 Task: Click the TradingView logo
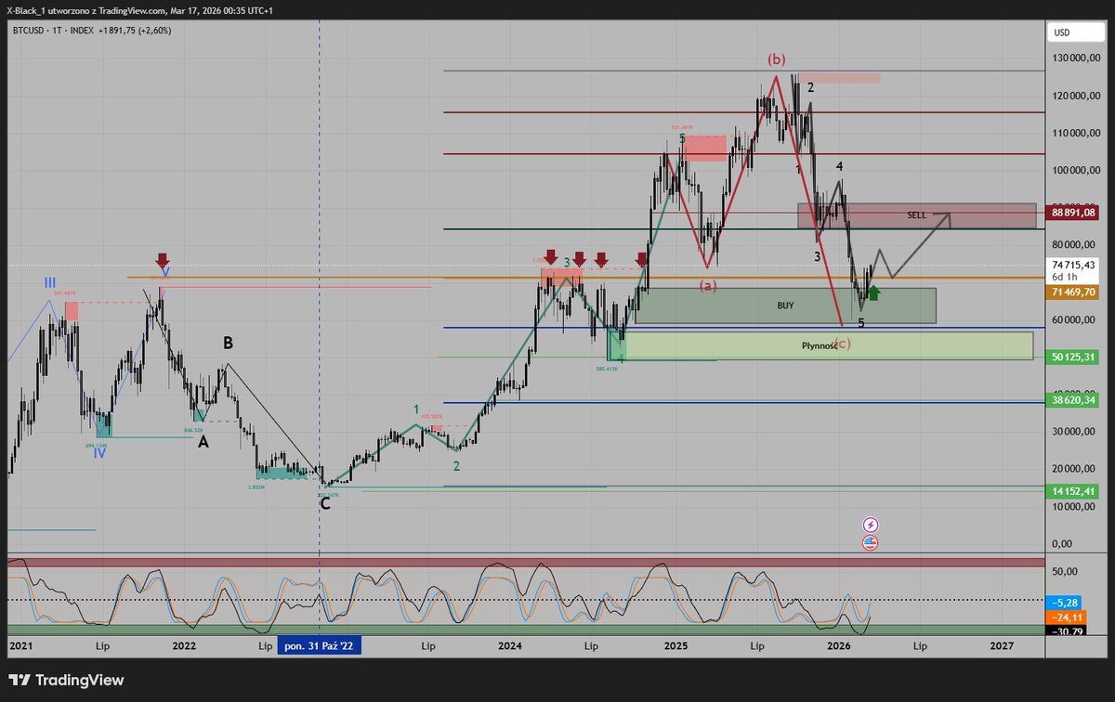65,680
